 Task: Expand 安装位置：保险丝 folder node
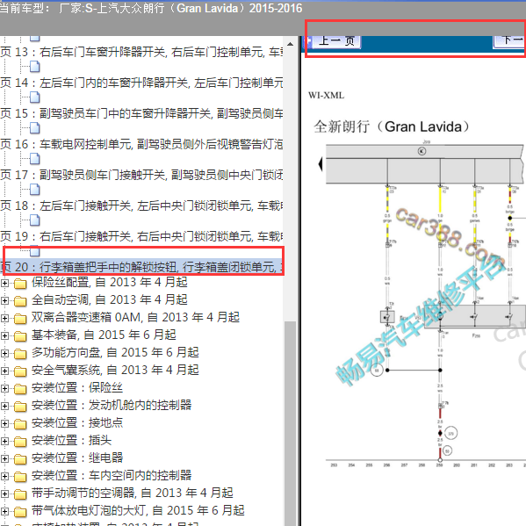pos(4,388)
